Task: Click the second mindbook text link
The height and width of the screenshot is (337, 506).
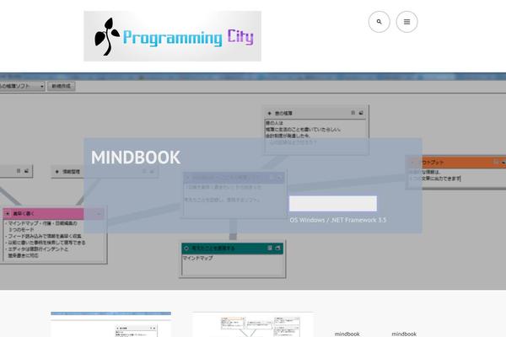Action: pyautogui.click(x=404, y=334)
